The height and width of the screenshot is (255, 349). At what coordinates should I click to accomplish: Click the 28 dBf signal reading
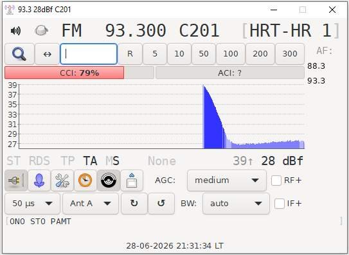pyautogui.click(x=282, y=161)
